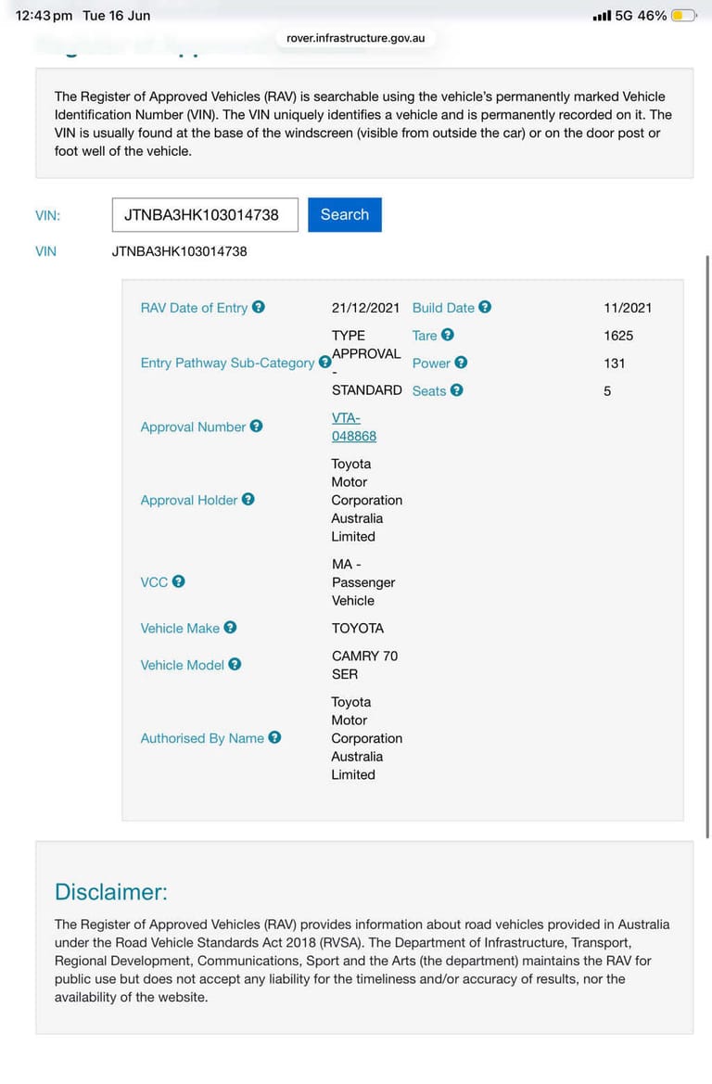The width and height of the screenshot is (712, 1084).
Task: Open help icon beside Seats
Action: tap(457, 389)
